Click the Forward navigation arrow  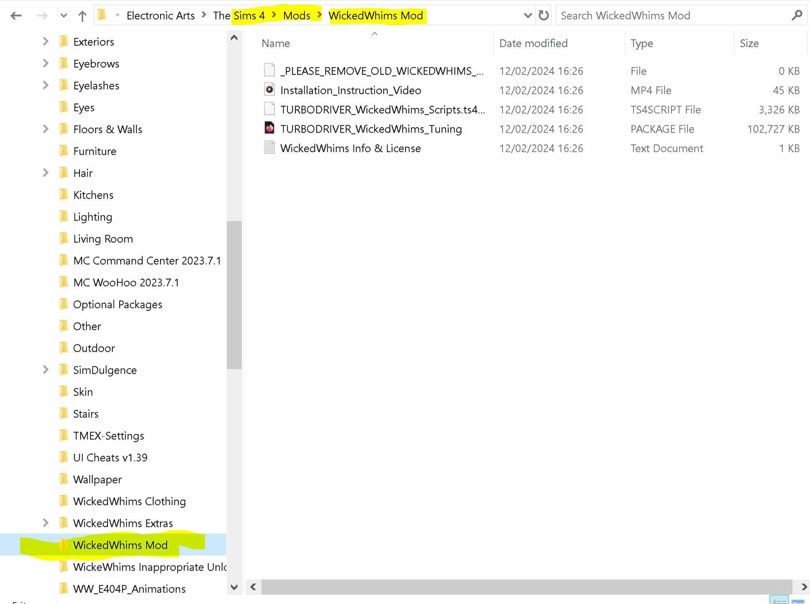tap(42, 16)
